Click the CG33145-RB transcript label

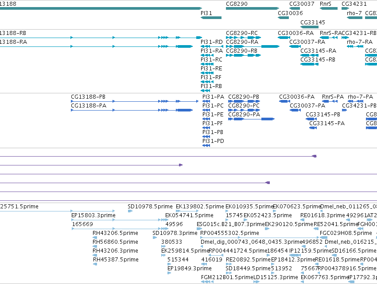point(318,60)
